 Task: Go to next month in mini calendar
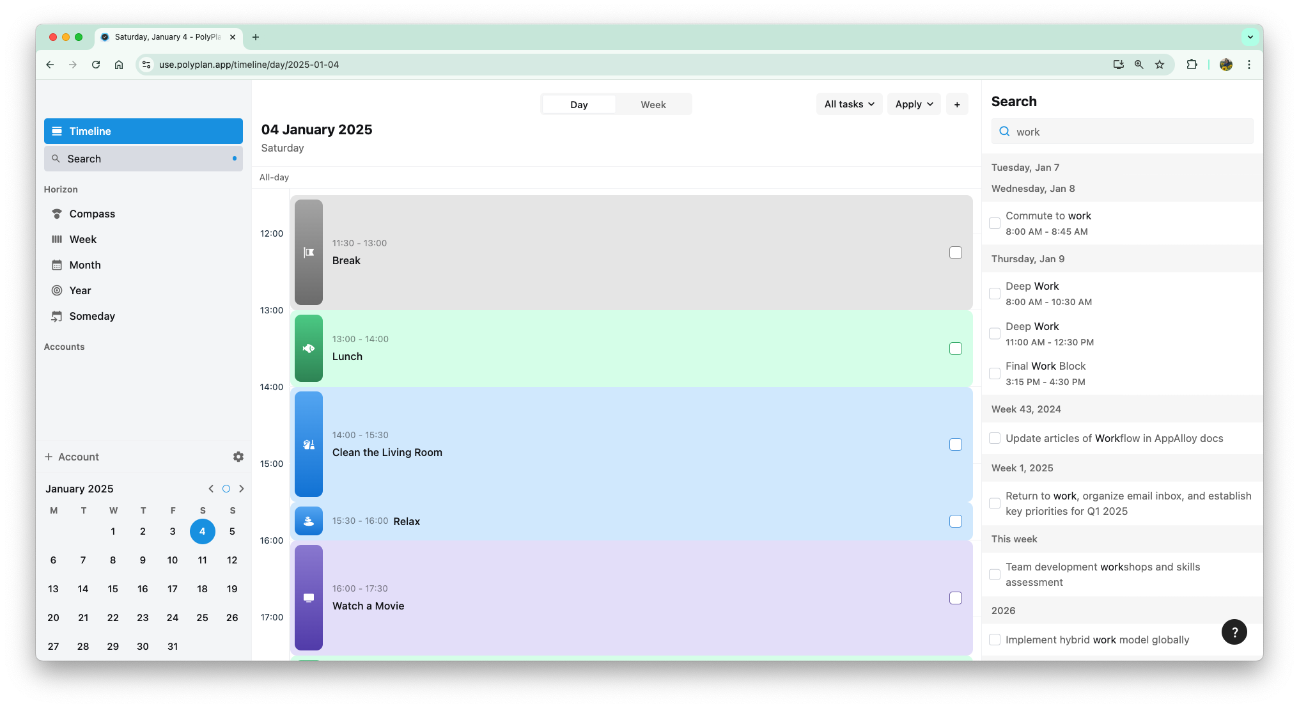[x=242, y=489]
